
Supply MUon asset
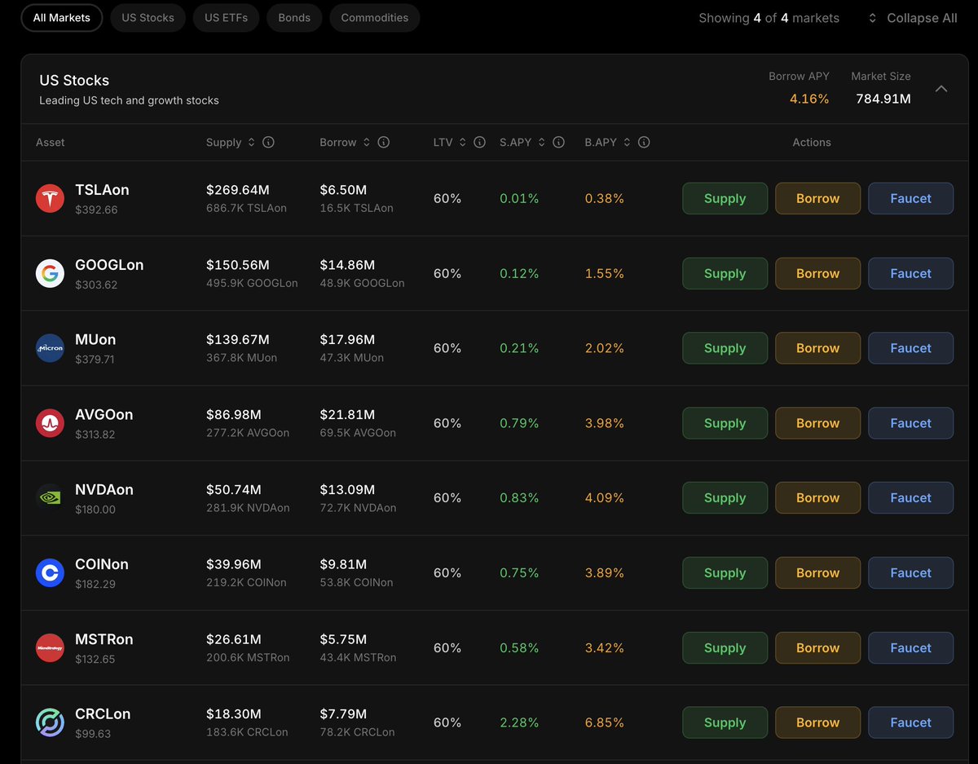(725, 348)
